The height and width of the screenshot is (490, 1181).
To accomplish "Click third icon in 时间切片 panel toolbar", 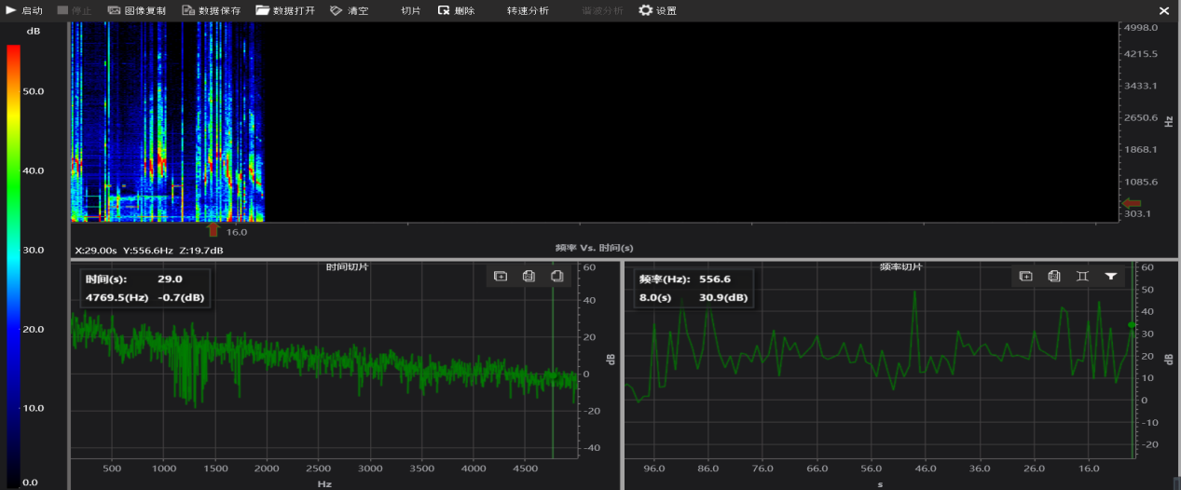I will pos(556,276).
